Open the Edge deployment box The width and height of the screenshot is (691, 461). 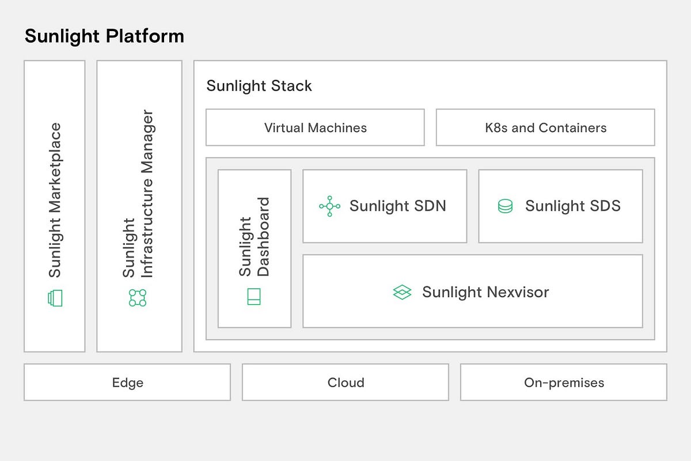click(x=127, y=382)
